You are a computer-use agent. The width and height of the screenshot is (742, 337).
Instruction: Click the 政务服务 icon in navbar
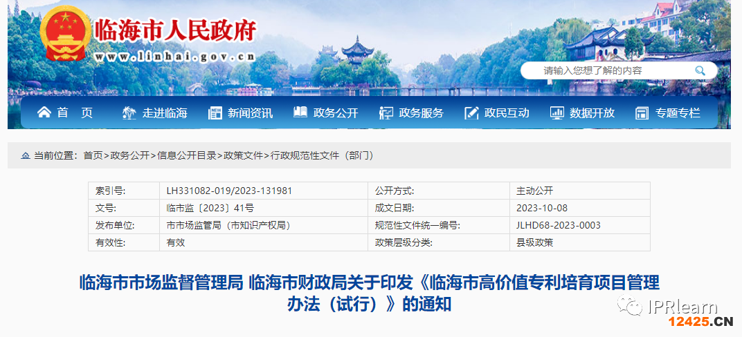[386, 113]
